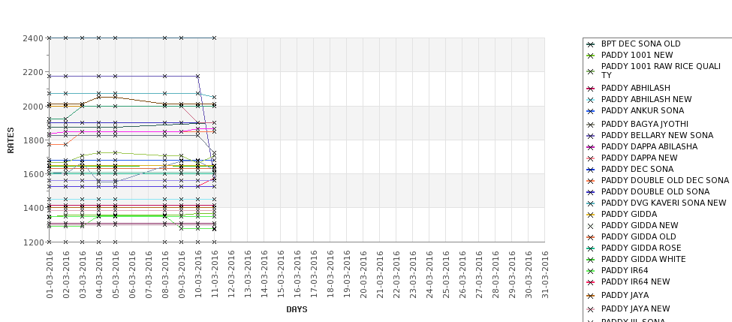Click the 15-03-2016 date label
The image size is (732, 322).
281,275
